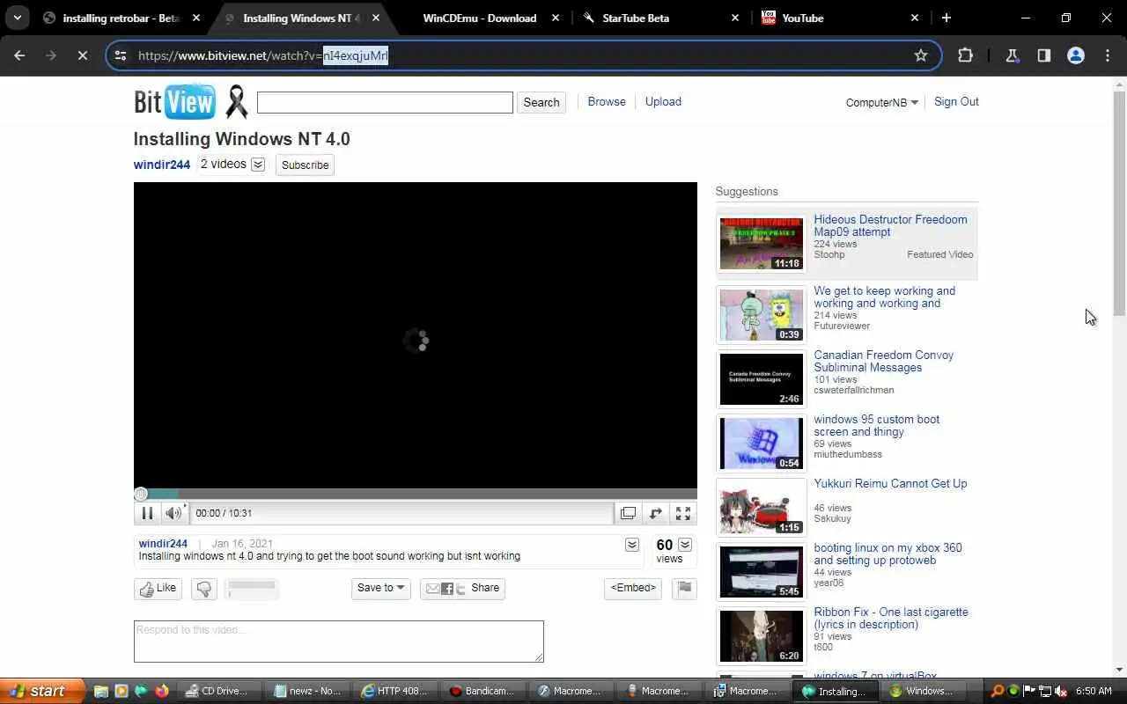Viewport: 1127px width, 704px height.
Task: Open the CD Drive taskbar item
Action: click(x=217, y=691)
